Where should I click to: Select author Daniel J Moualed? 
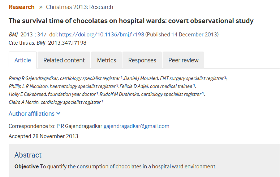pos(141,78)
